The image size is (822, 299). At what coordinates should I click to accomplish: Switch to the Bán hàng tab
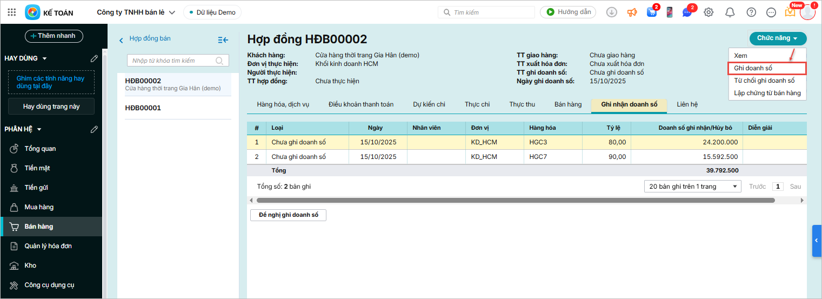tap(567, 104)
